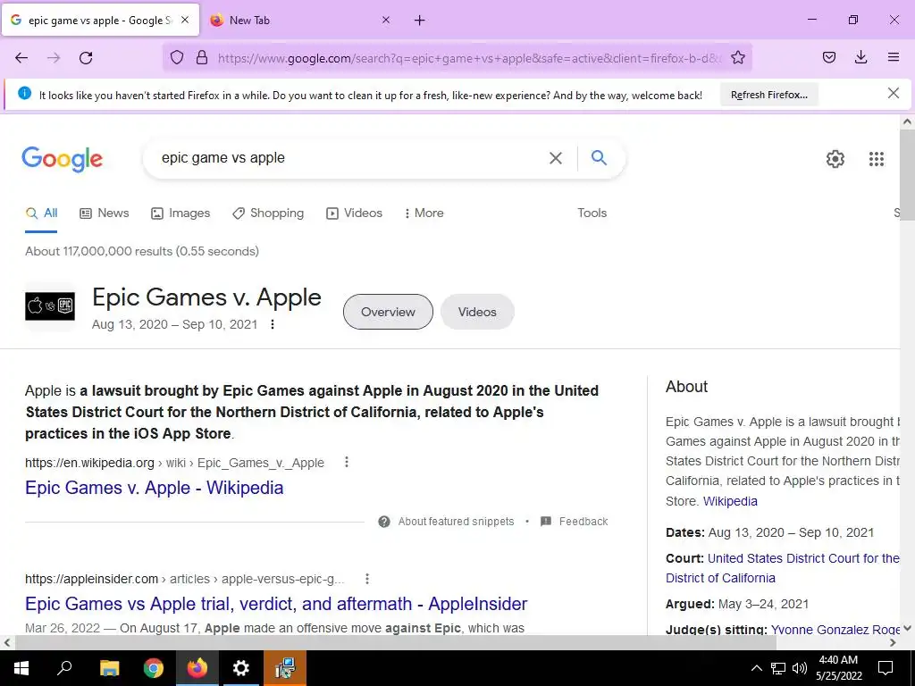Open the Windows Start menu
The height and width of the screenshot is (686, 915).
[x=21, y=668]
